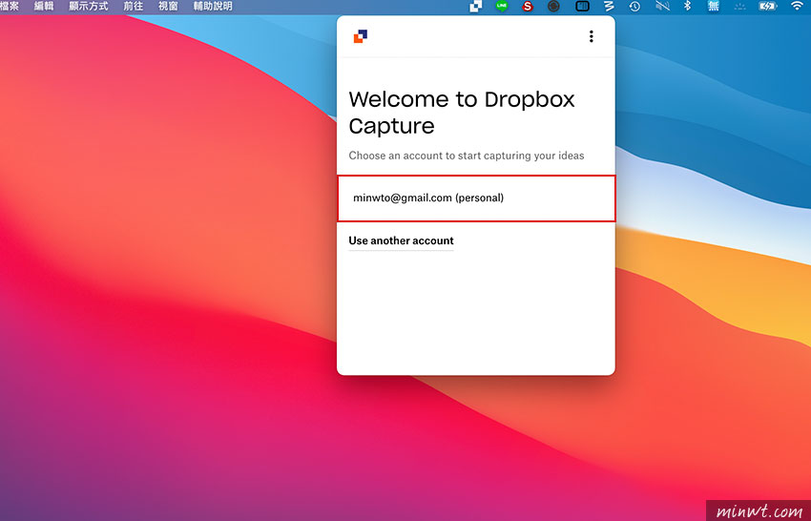811x521 pixels.
Task: Click the faded dots status icon in menu bar
Action: [x=740, y=7]
